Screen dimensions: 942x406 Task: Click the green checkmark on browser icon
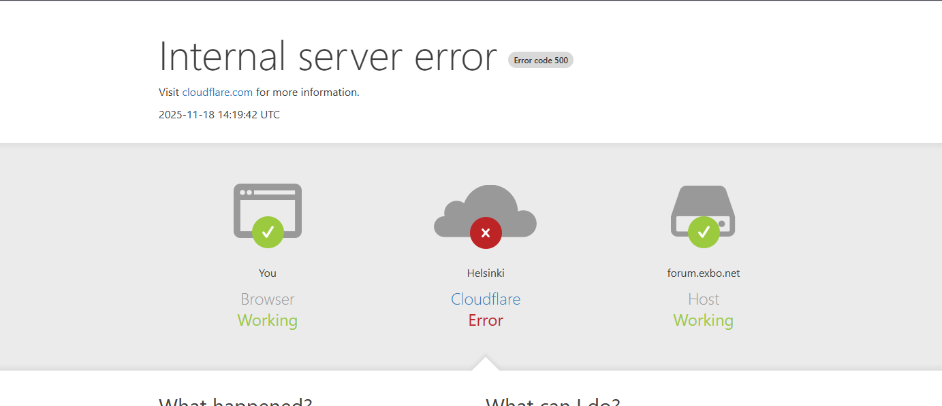point(268,232)
